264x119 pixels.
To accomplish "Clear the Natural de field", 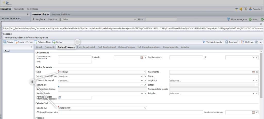I will (x=145, y=85).
